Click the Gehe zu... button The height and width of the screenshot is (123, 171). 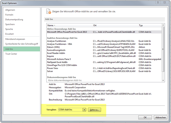(94, 110)
